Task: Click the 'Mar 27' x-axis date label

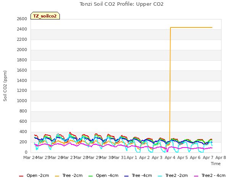Action: coord(68,157)
